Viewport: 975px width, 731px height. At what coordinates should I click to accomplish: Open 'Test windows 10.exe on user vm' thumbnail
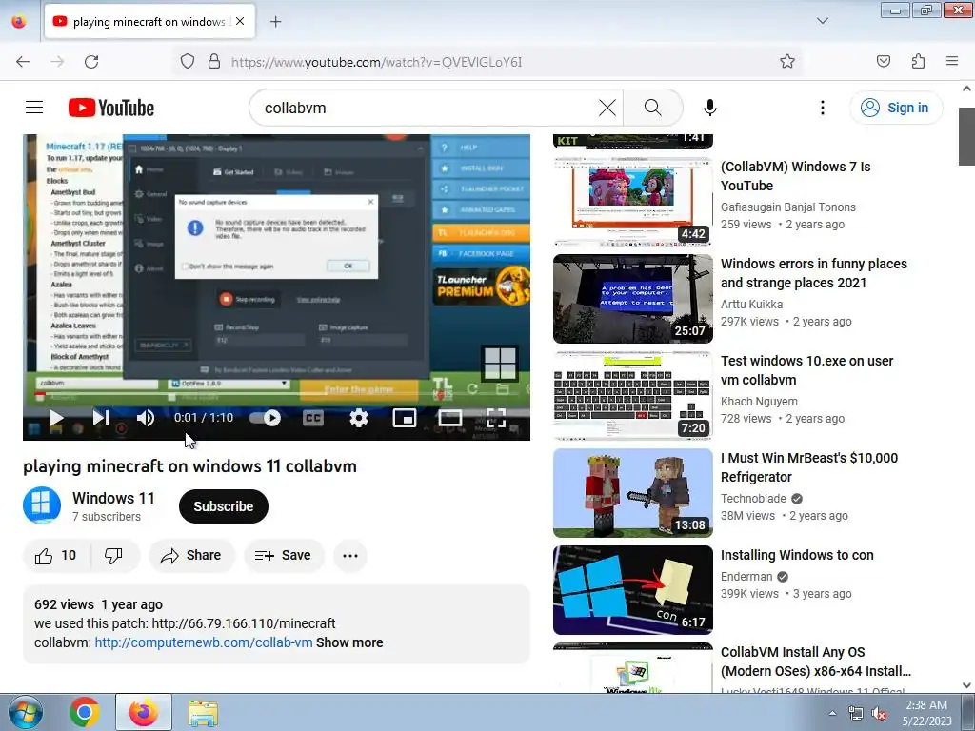pyautogui.click(x=633, y=395)
